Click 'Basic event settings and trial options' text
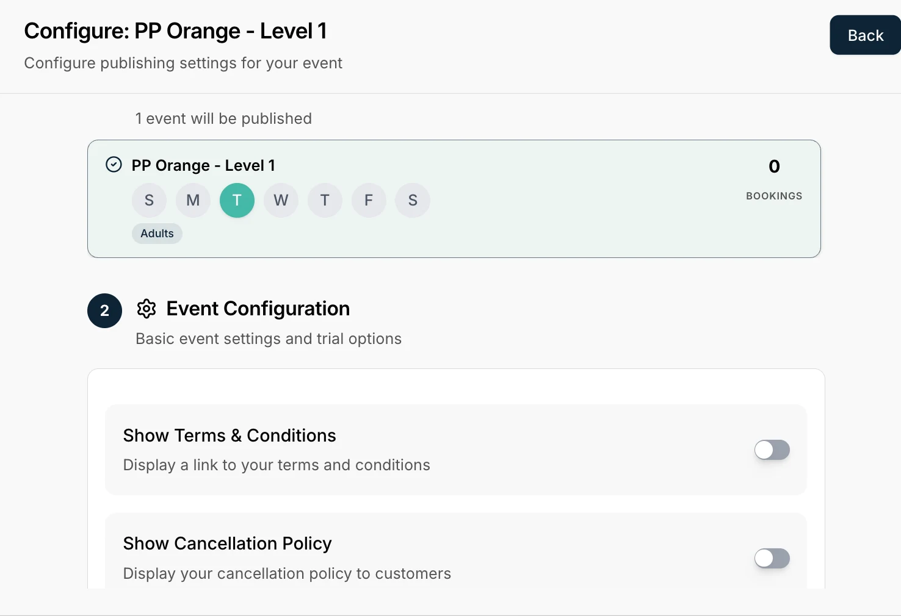This screenshot has height=616, width=901. (x=269, y=339)
